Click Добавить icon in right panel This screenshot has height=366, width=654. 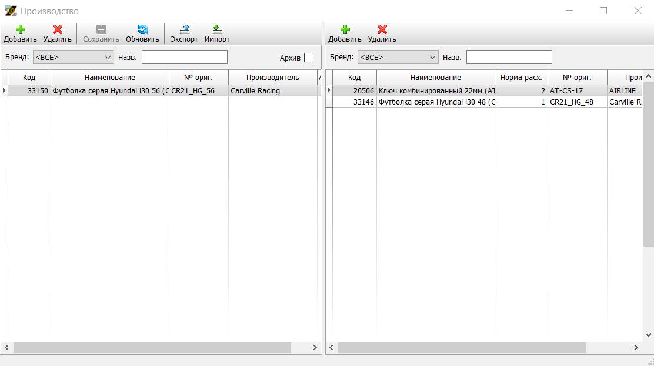345,29
